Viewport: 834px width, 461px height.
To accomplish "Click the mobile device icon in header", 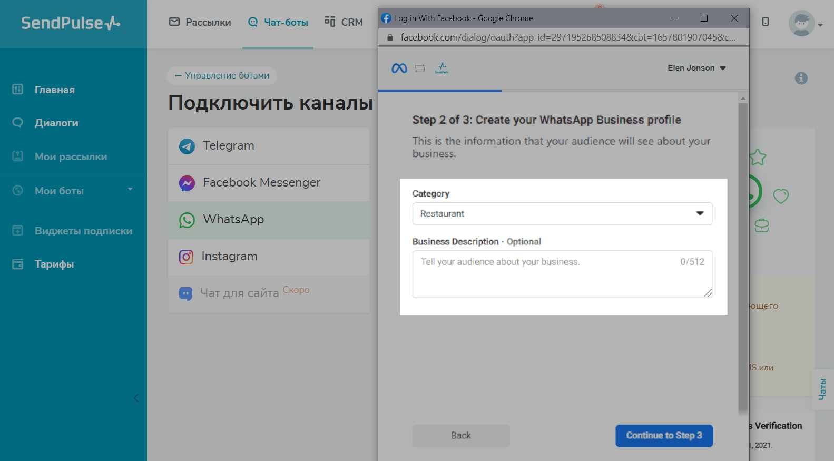I will click(x=766, y=22).
